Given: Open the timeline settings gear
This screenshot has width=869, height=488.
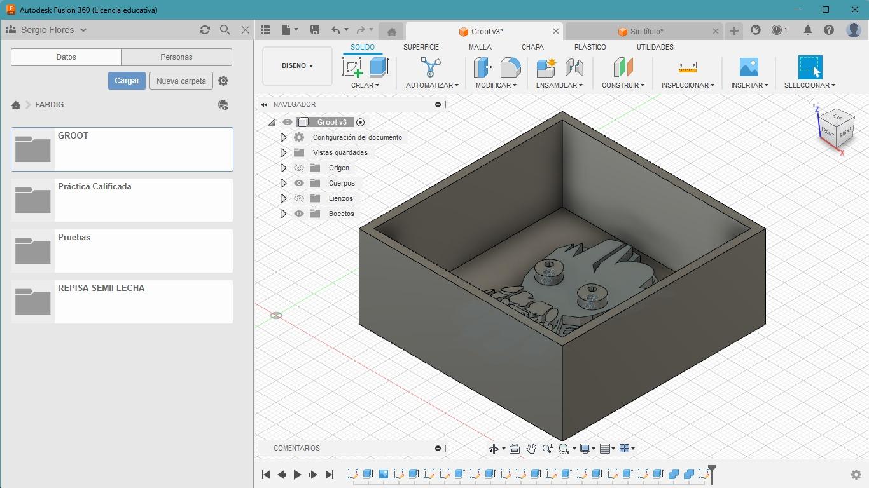Looking at the screenshot, I should coord(856,475).
